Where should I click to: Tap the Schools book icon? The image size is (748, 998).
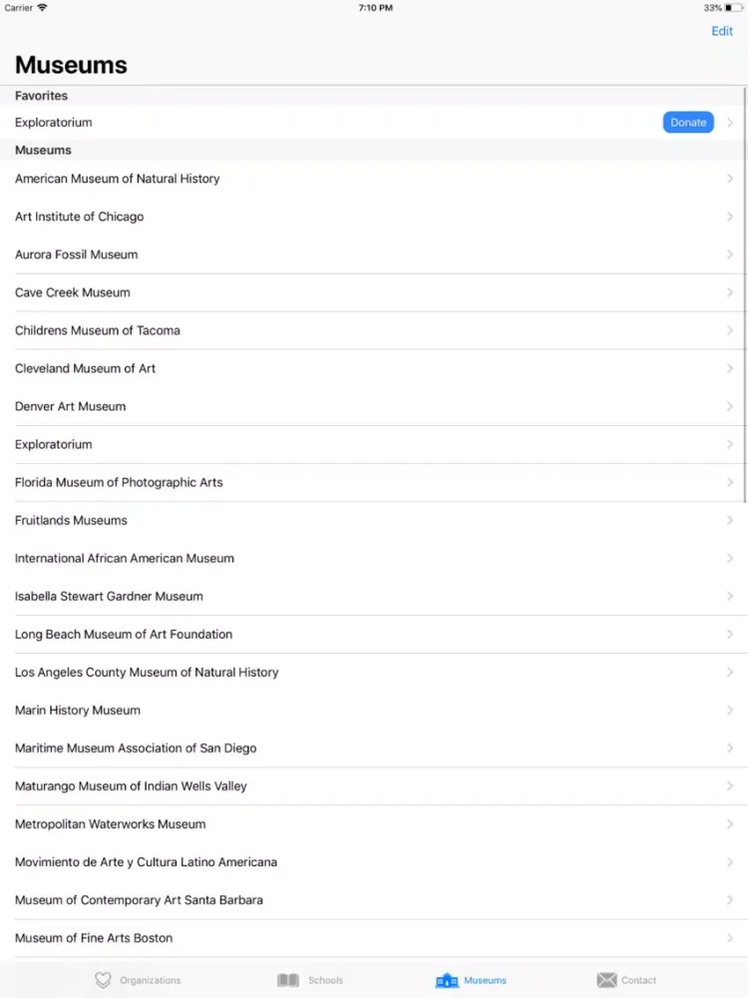288,980
